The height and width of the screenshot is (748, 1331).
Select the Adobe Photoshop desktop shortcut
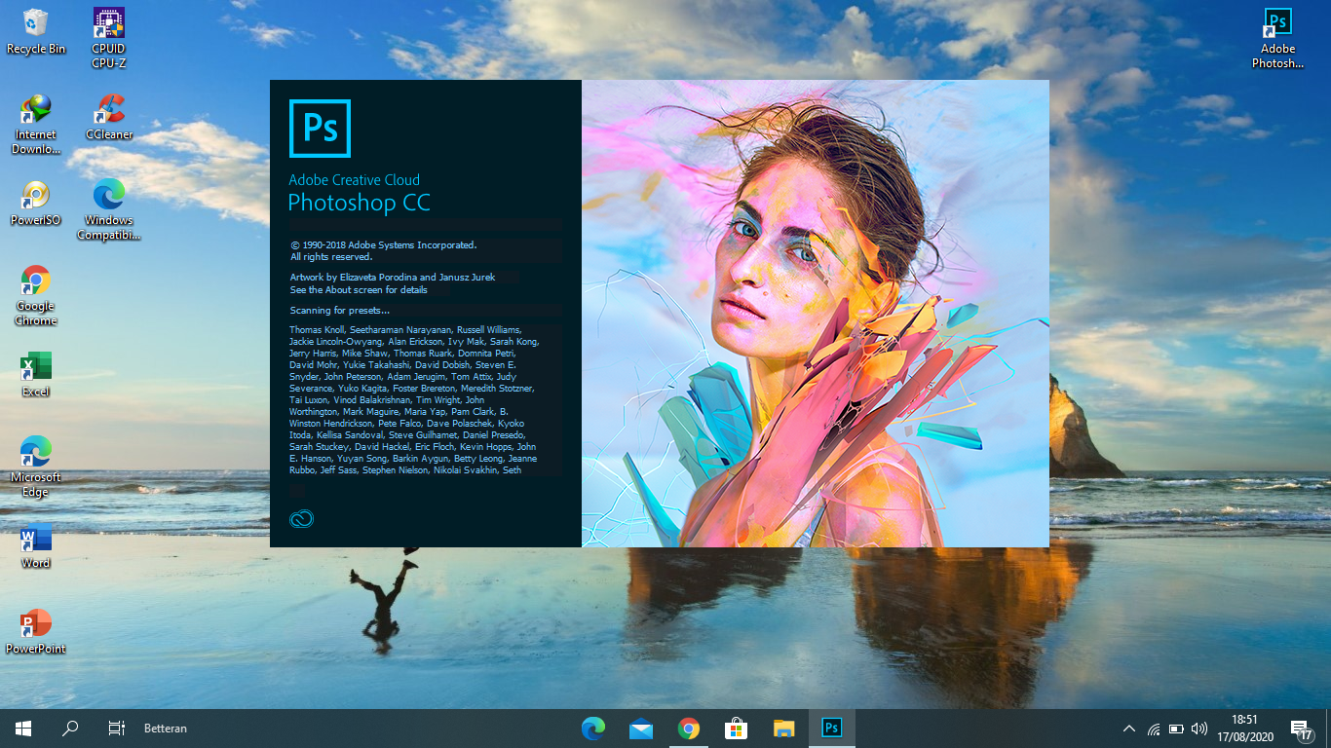pos(1277,38)
